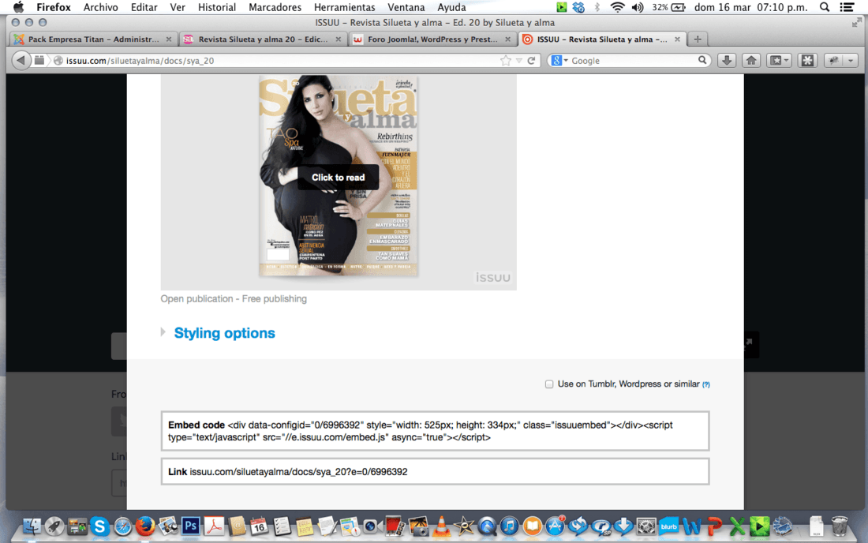Select the Embed code text box
The height and width of the screenshot is (543, 868).
[x=435, y=431]
